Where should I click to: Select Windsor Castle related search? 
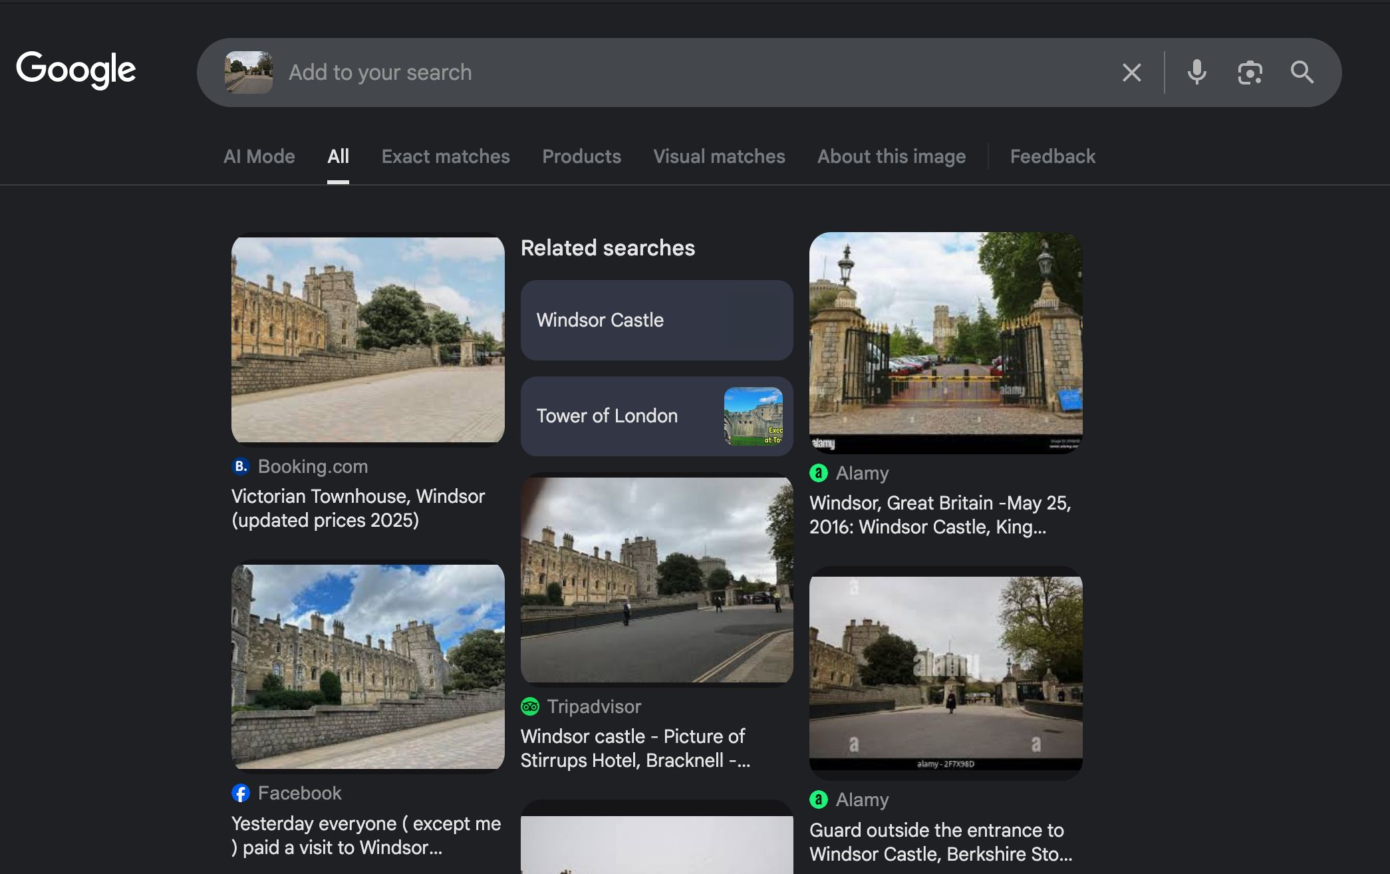656,320
